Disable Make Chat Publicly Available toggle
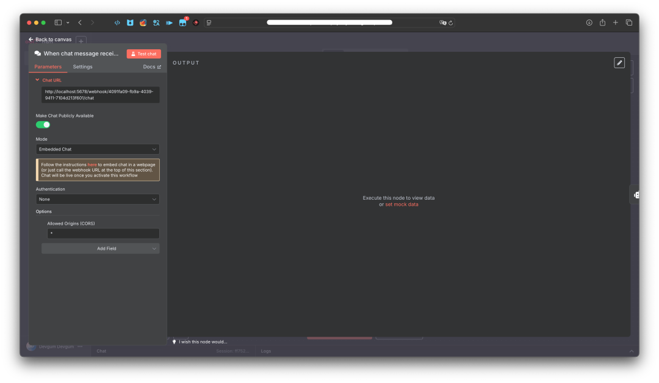659x383 pixels. [43, 125]
